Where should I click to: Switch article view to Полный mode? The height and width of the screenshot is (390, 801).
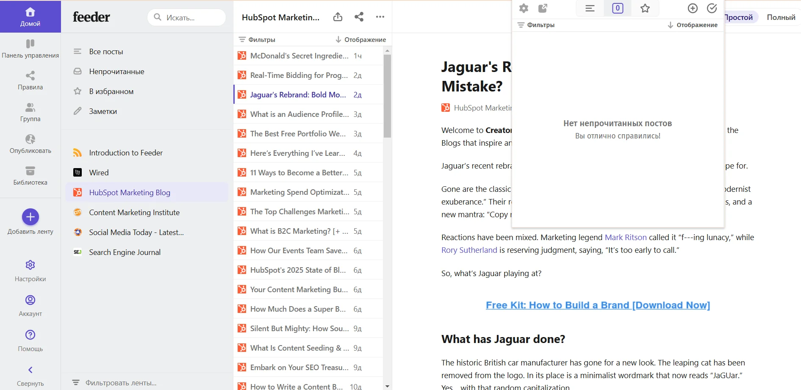[781, 17]
